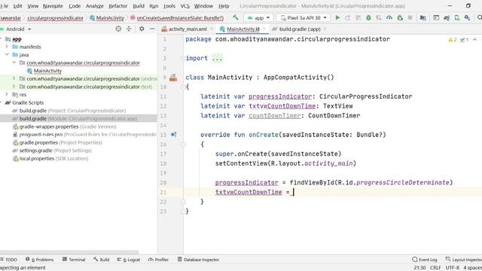
Task: Expand the res folder
Action: coord(7,95)
